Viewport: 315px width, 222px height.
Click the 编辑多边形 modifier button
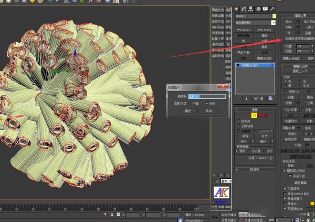tap(265, 58)
